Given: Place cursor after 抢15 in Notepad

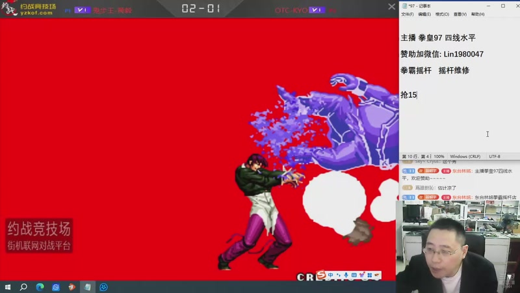Looking at the screenshot, I should [417, 95].
